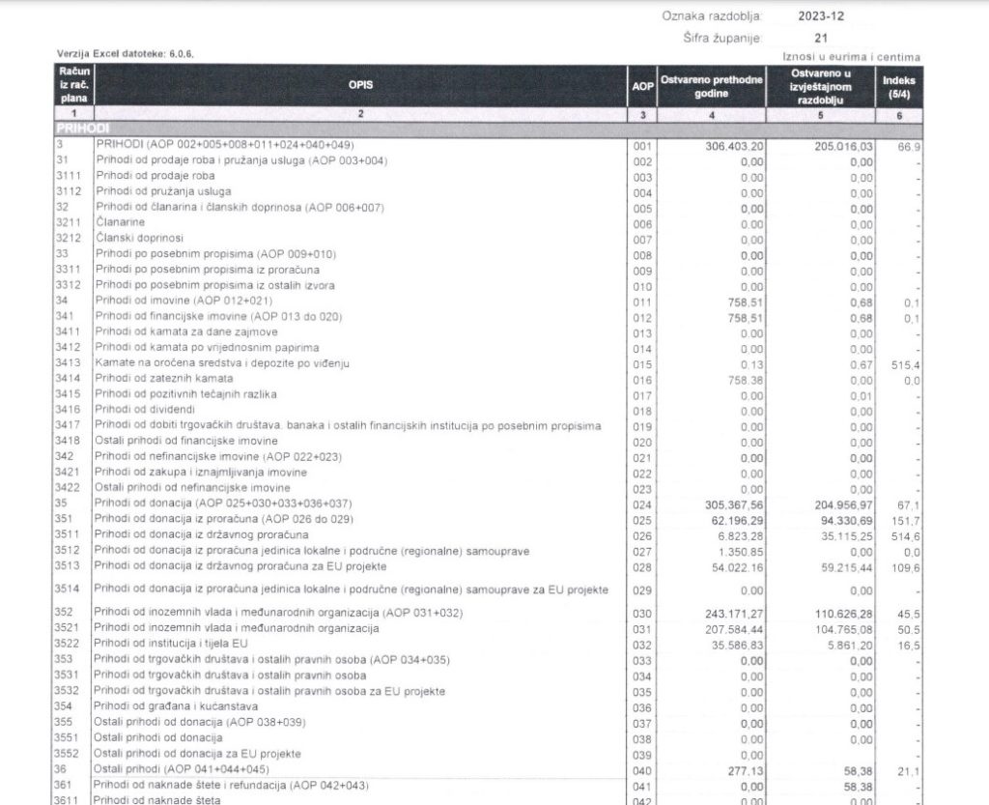Click the OPIS column header

[360, 86]
